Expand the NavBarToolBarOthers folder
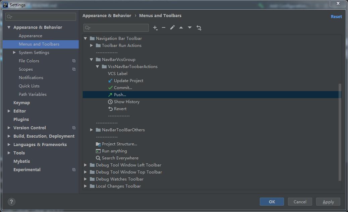Image resolution: width=348 pixels, height=212 pixels. 92,130
